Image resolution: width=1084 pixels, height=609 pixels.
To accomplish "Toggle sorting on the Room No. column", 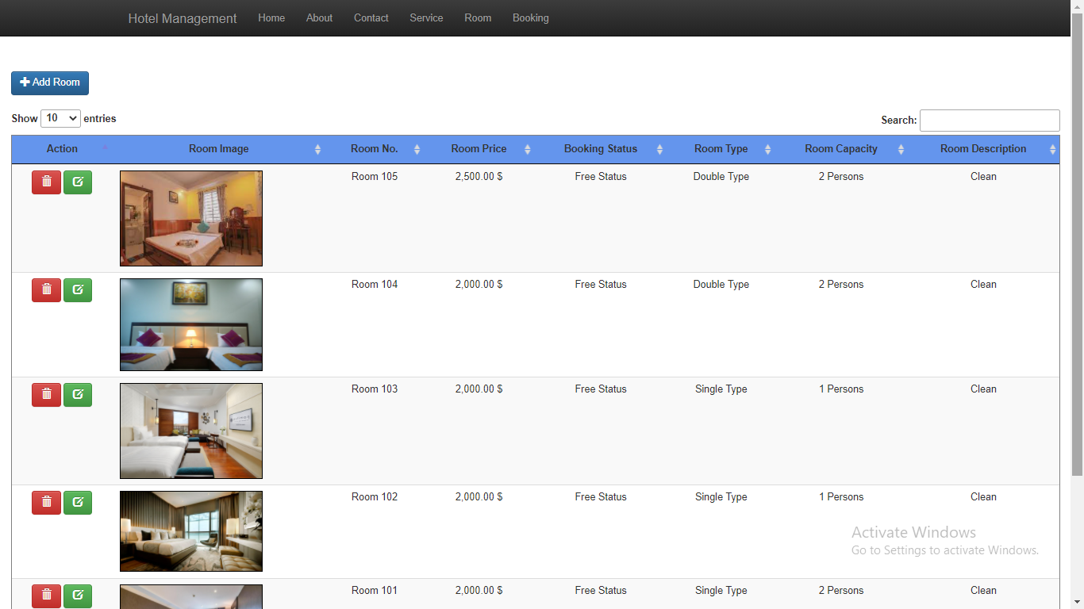I will click(374, 148).
